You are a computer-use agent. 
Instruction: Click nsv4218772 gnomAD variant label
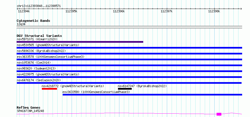click(73, 86)
